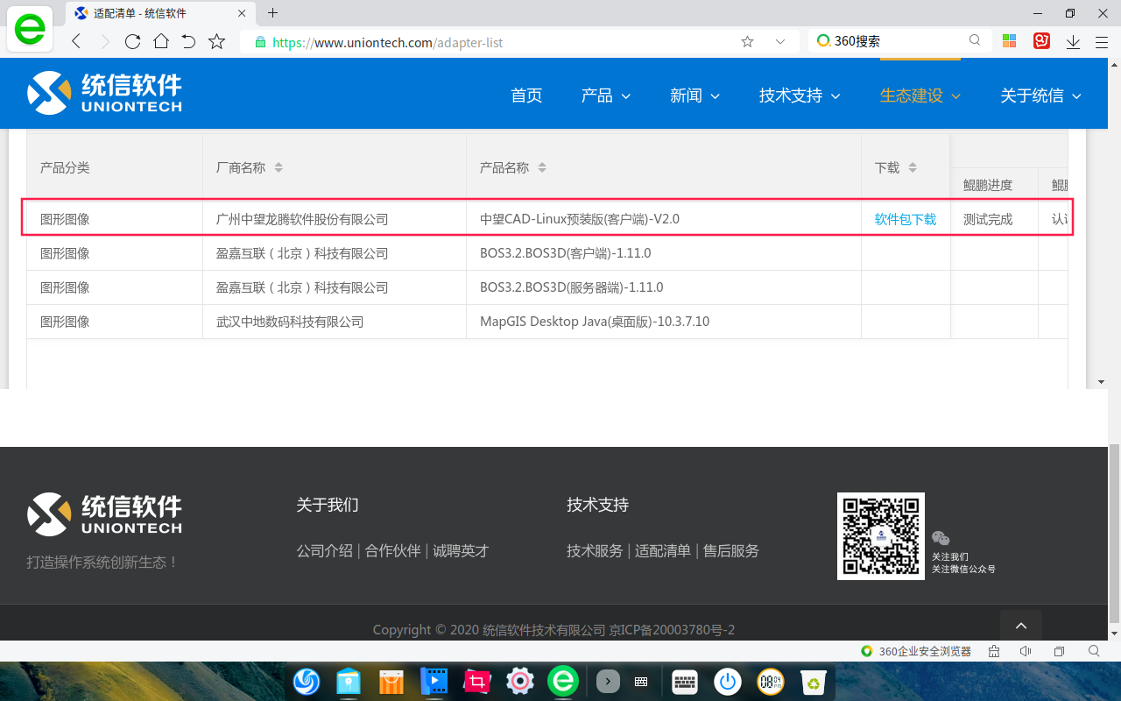Open the browser hamburger menu

pyautogui.click(x=1102, y=41)
